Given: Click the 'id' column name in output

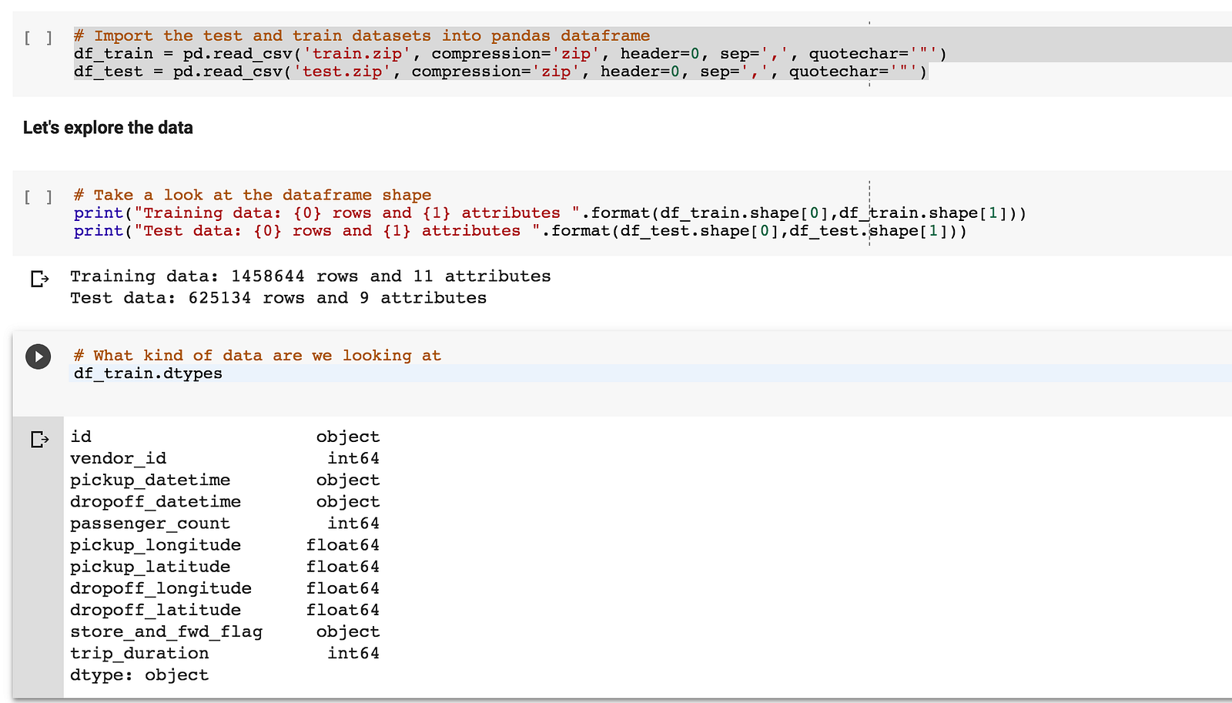Looking at the screenshot, I should 81,437.
